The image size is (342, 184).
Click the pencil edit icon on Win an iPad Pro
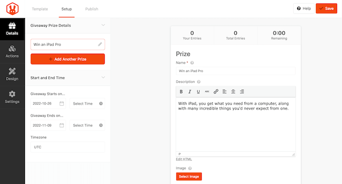pyautogui.click(x=100, y=44)
